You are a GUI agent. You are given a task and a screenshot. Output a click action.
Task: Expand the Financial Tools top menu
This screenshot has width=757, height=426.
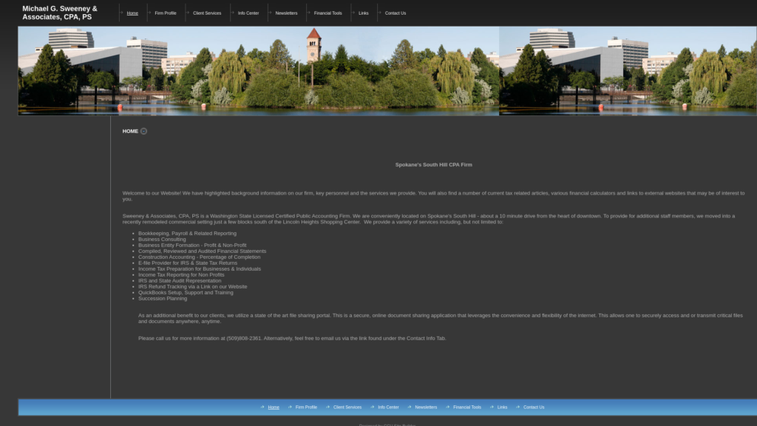327,13
